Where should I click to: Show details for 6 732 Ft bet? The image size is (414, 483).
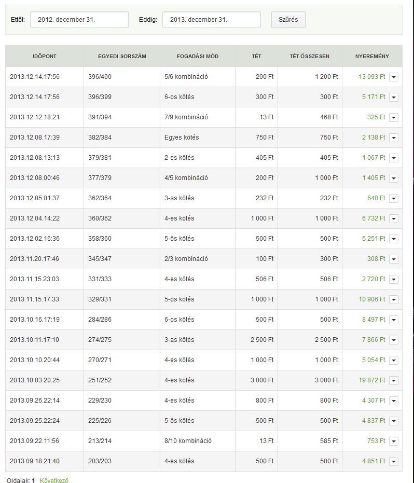[394, 218]
